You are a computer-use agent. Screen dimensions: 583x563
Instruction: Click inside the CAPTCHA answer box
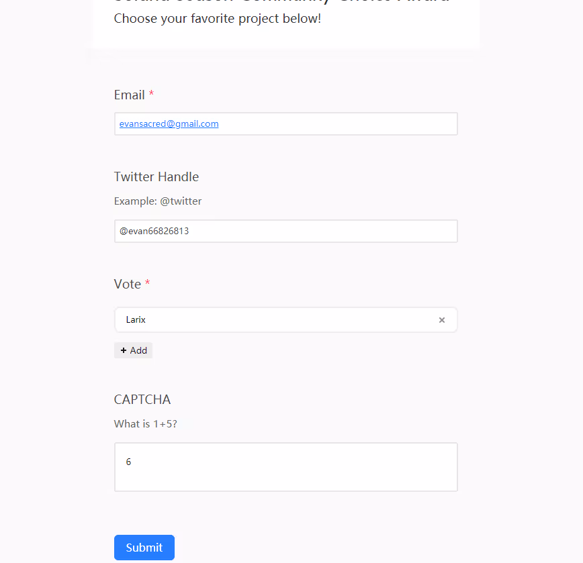[286, 467]
